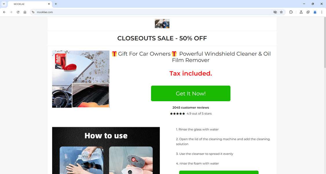Click the green Get It Now! button
The width and height of the screenshot is (326, 174).
[x=191, y=93]
